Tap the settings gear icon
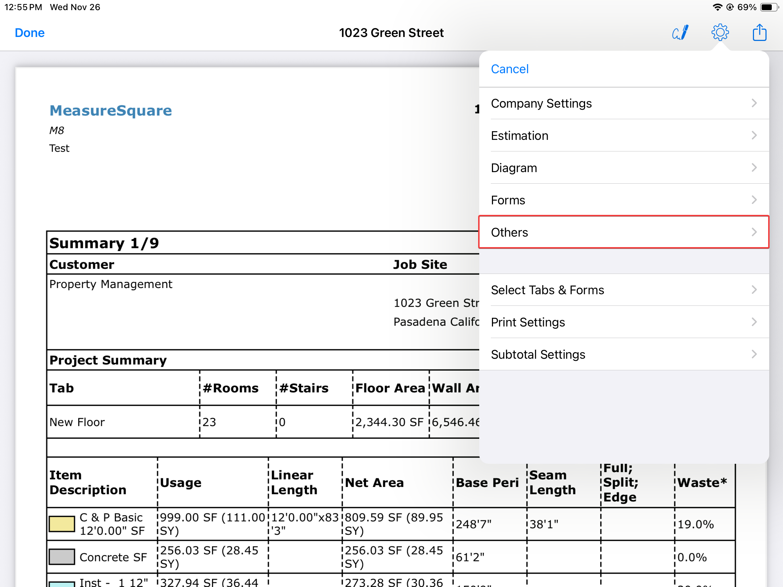Image resolution: width=783 pixels, height=587 pixels. click(720, 33)
